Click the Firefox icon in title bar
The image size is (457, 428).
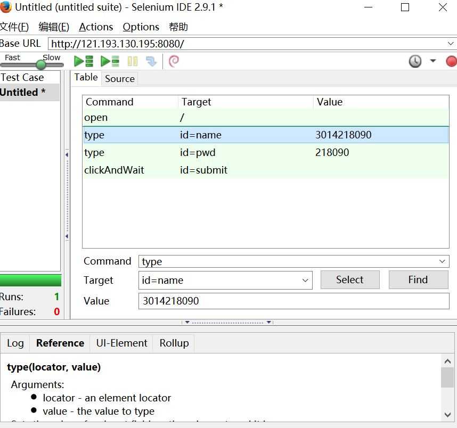[x=5, y=7]
